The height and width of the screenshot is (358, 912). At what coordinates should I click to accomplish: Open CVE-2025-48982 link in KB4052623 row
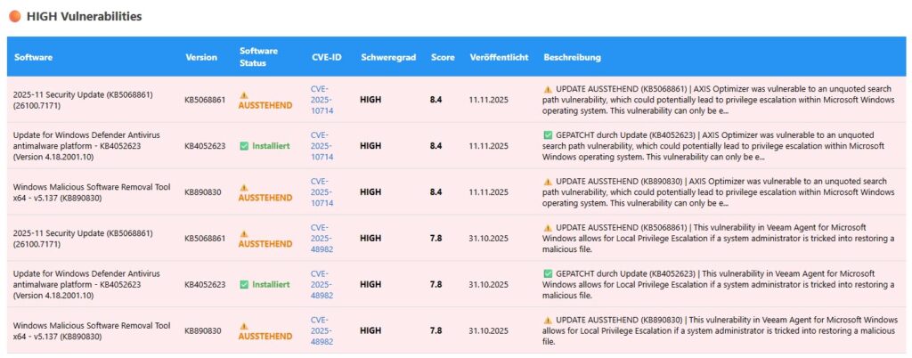pyautogui.click(x=322, y=284)
